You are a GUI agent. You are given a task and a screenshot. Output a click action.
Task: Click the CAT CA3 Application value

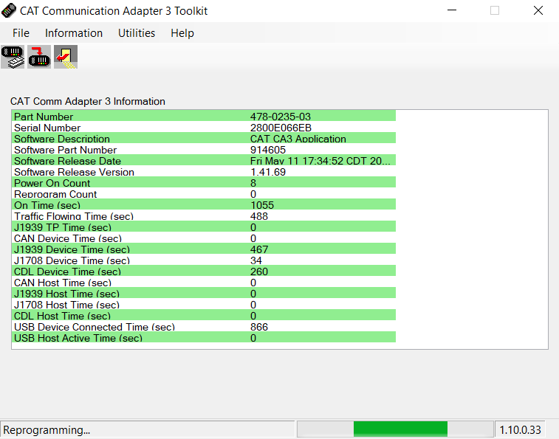[298, 139]
